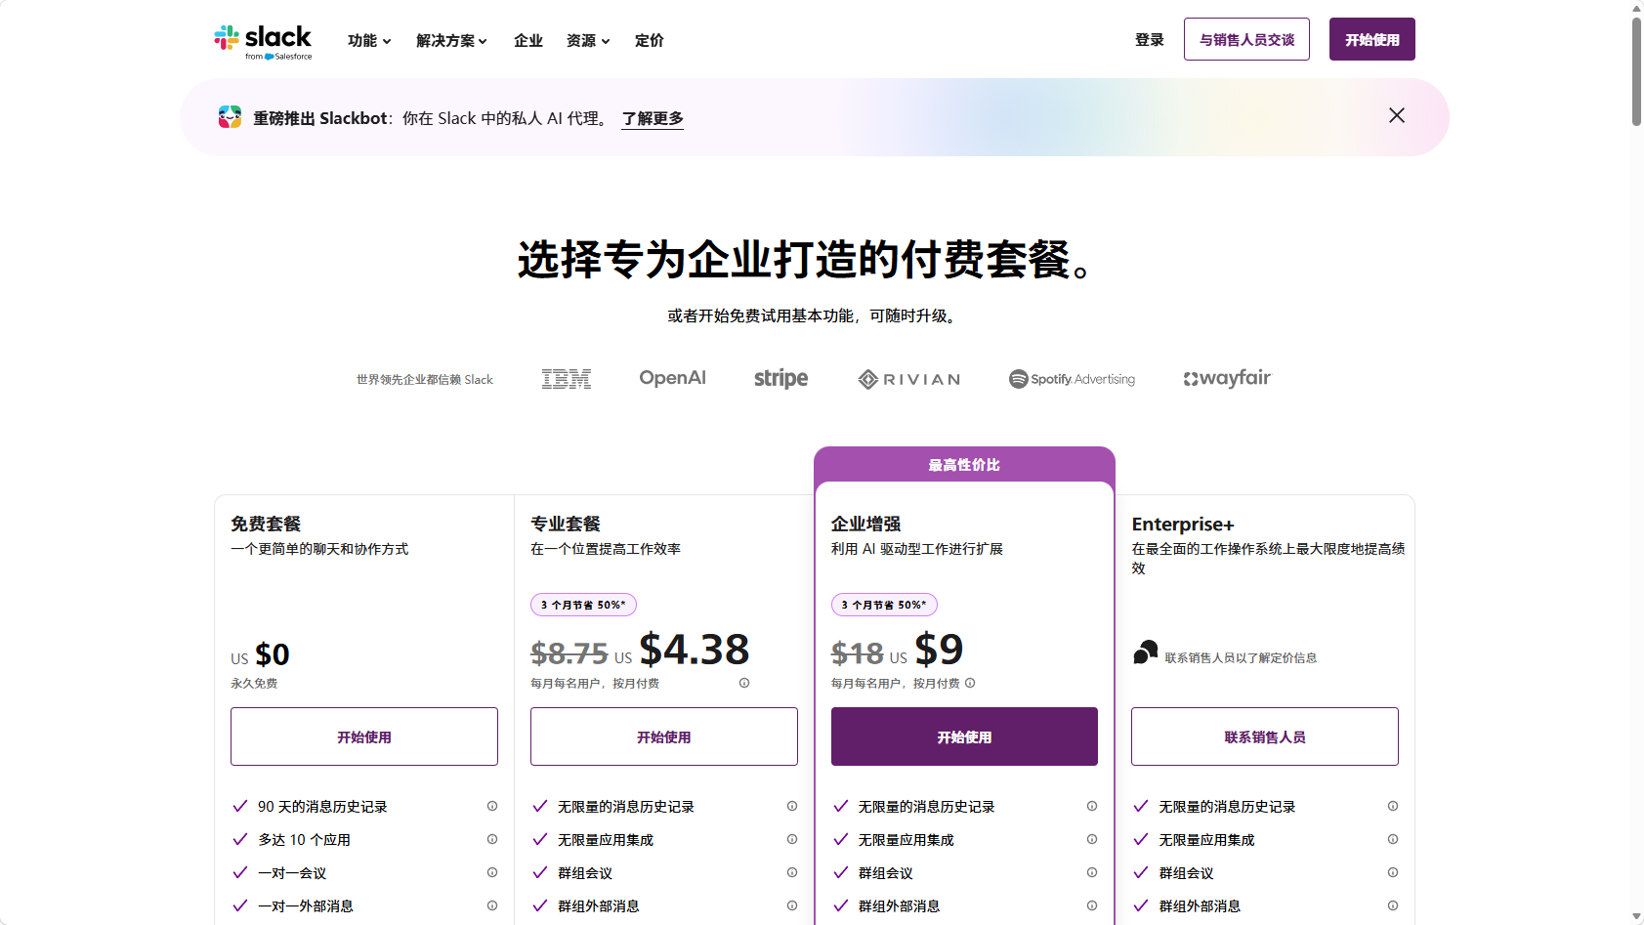The image size is (1644, 925).
Task: Click the Slackbot icon in banner
Action: 230,117
